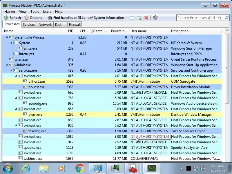Screen dimensions: 232x174
Task: Switch to the Firewall tab
Action: [x=75, y=25]
